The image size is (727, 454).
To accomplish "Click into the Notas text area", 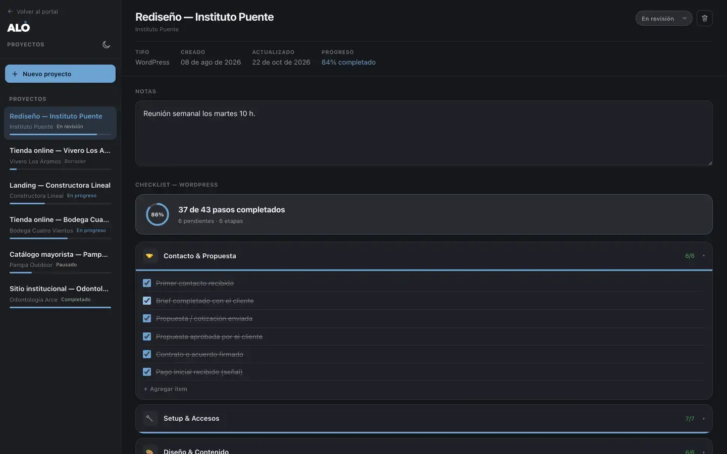I will (x=424, y=133).
